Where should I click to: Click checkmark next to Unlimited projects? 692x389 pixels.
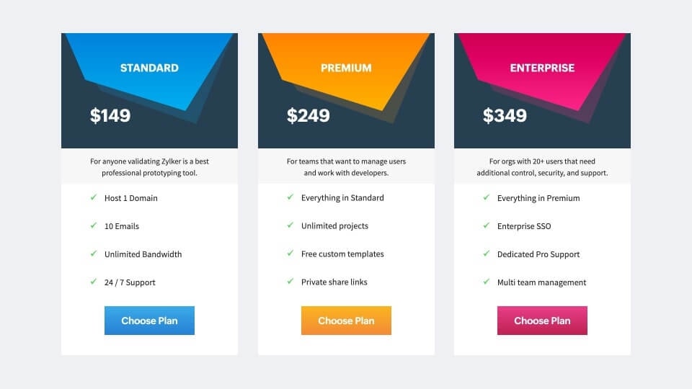[290, 225]
